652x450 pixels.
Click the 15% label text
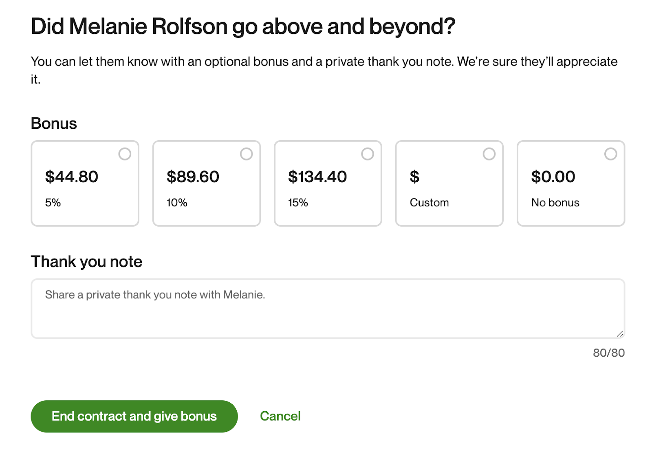[x=298, y=203]
